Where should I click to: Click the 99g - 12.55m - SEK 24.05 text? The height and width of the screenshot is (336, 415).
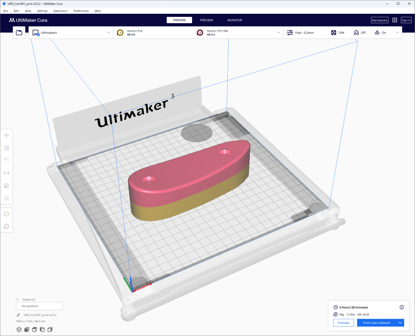click(x=354, y=315)
